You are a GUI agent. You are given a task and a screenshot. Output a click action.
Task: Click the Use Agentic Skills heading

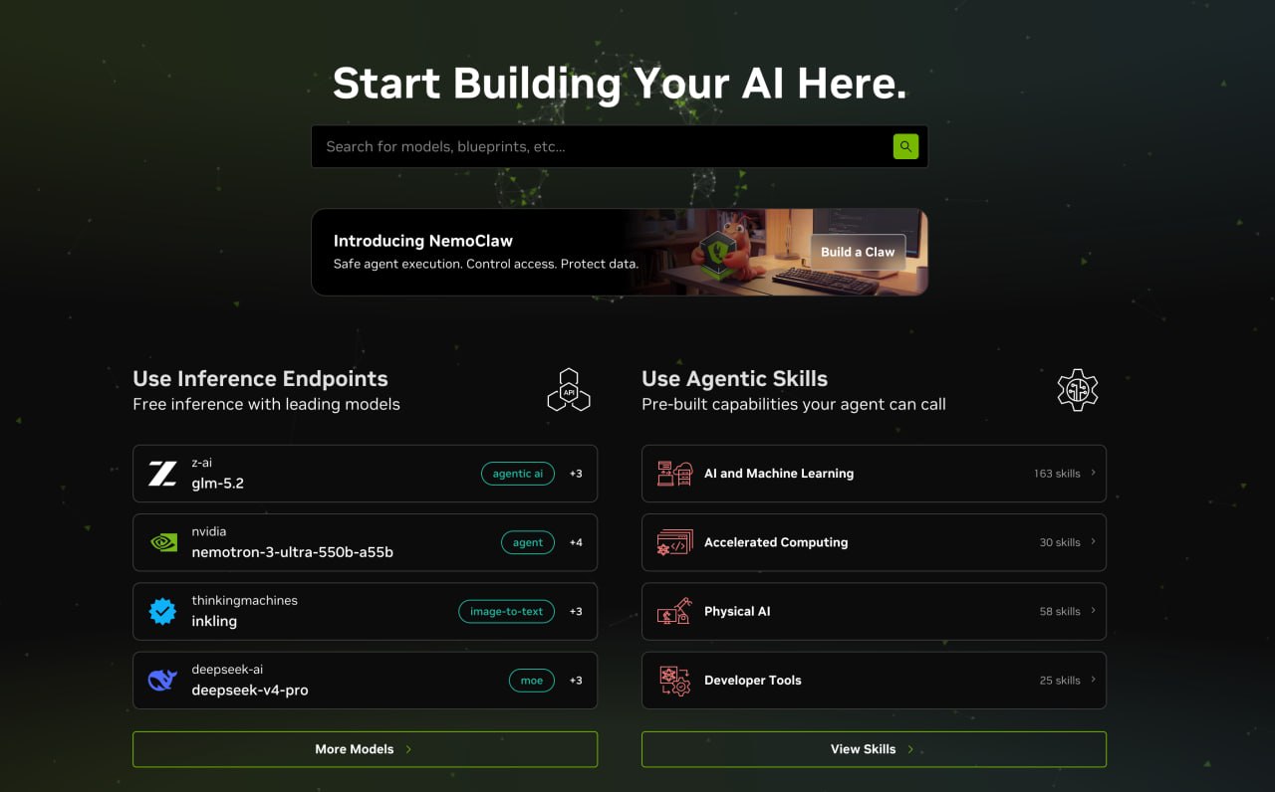(735, 379)
